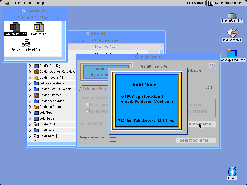Click the GoldLines folder icon

click(x=36, y=130)
